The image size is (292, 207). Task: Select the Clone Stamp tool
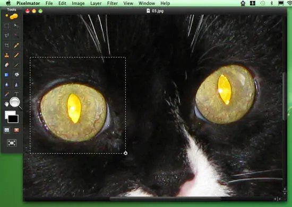pyautogui.click(x=7, y=55)
